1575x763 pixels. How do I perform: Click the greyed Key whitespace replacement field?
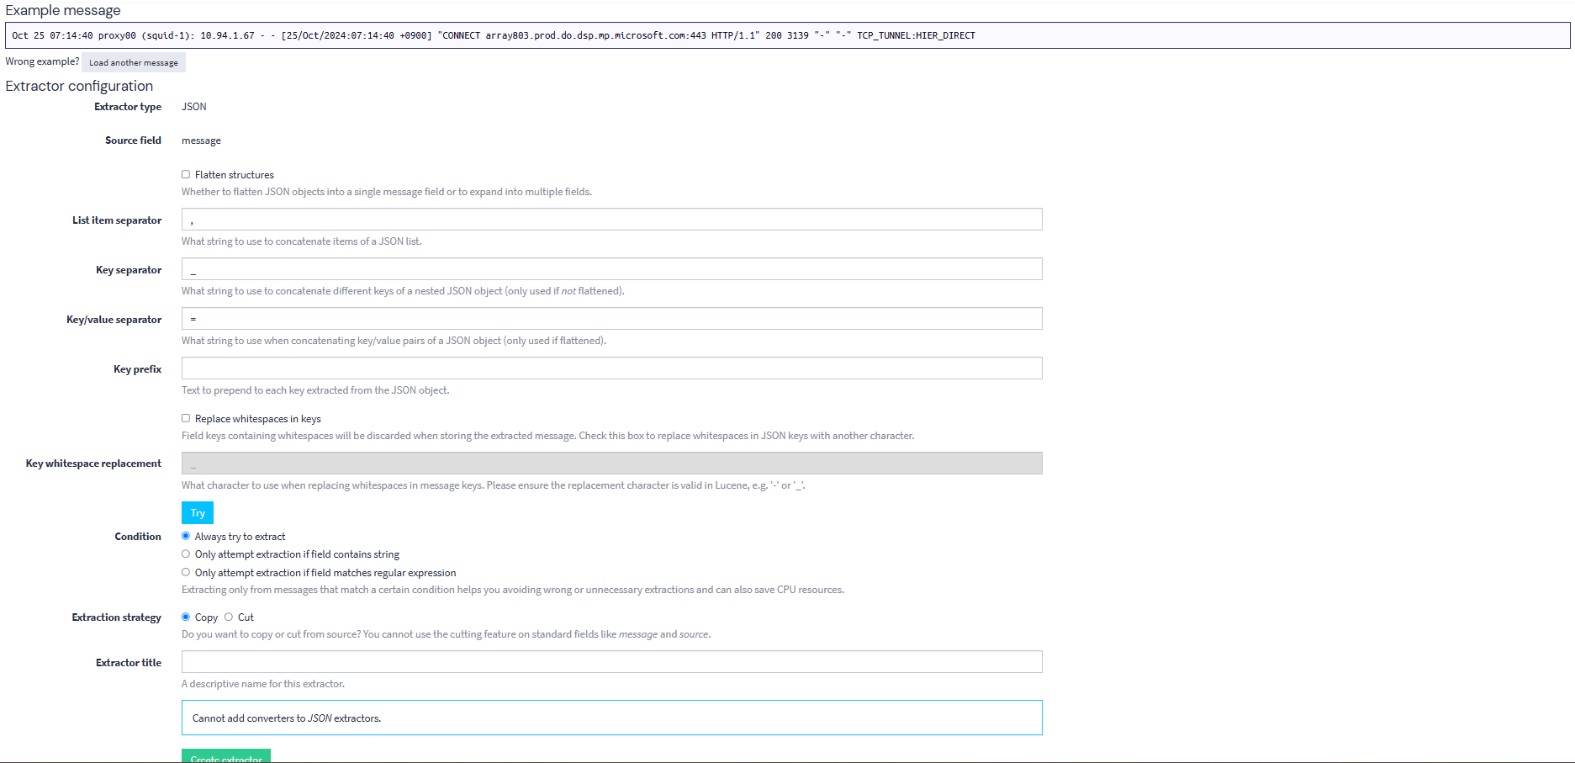[611, 464]
